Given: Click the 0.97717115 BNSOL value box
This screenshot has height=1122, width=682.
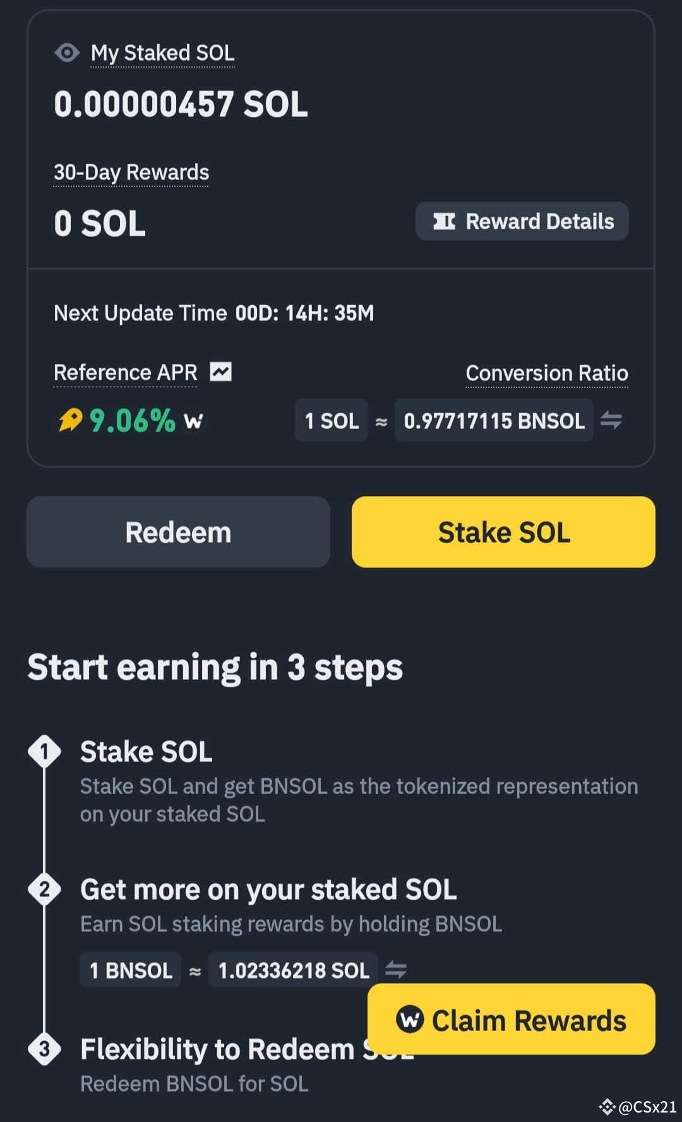Looking at the screenshot, I should point(493,420).
